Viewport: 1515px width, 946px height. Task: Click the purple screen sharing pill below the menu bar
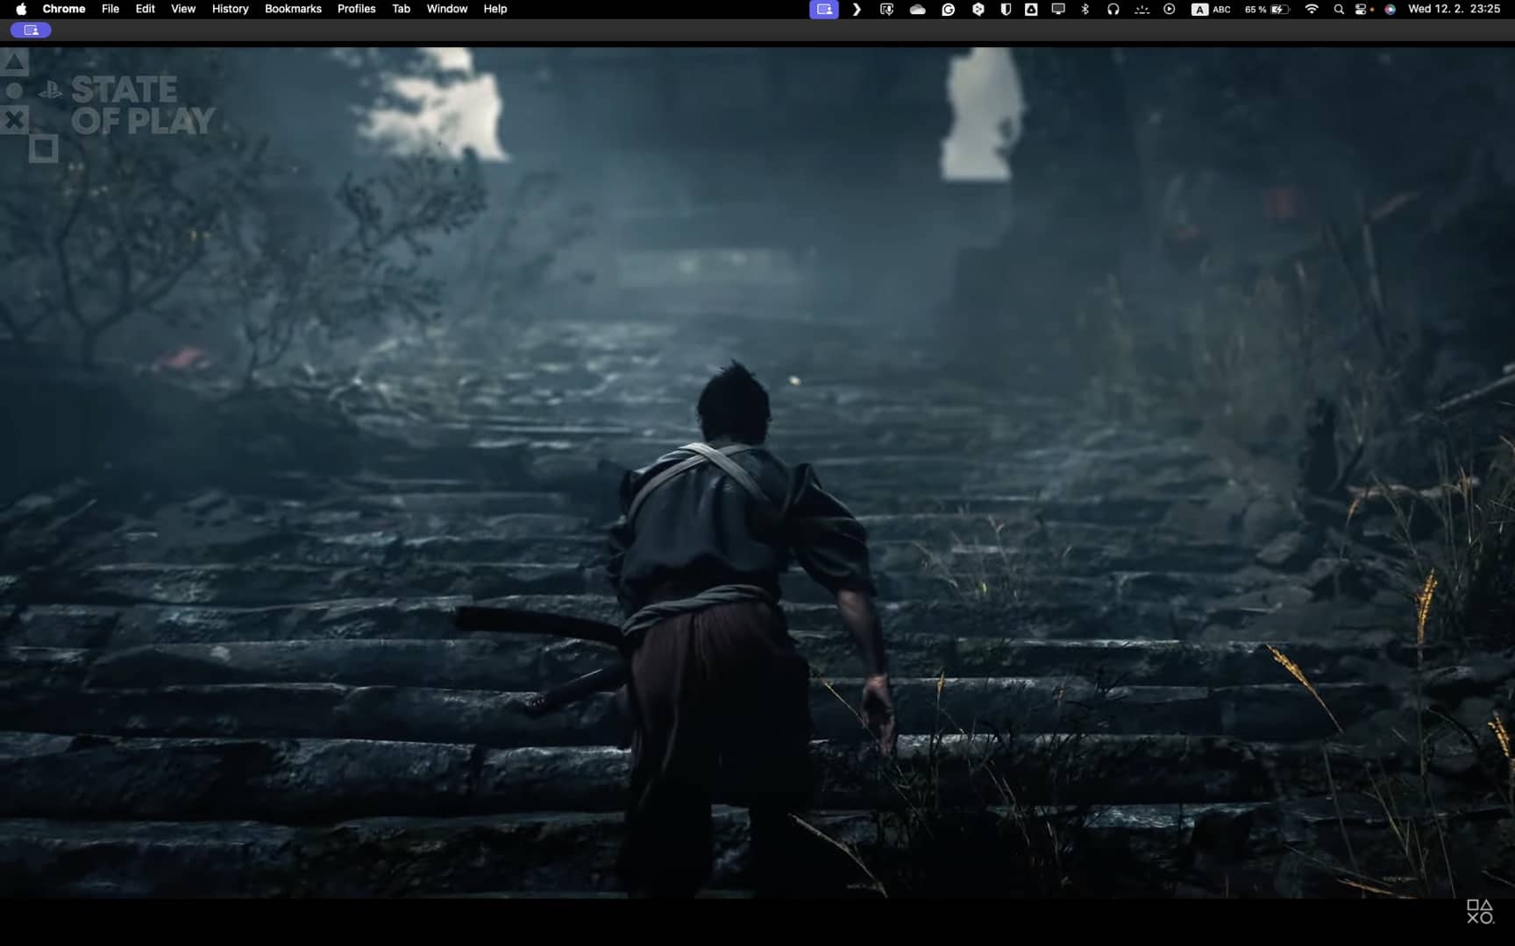pos(31,30)
